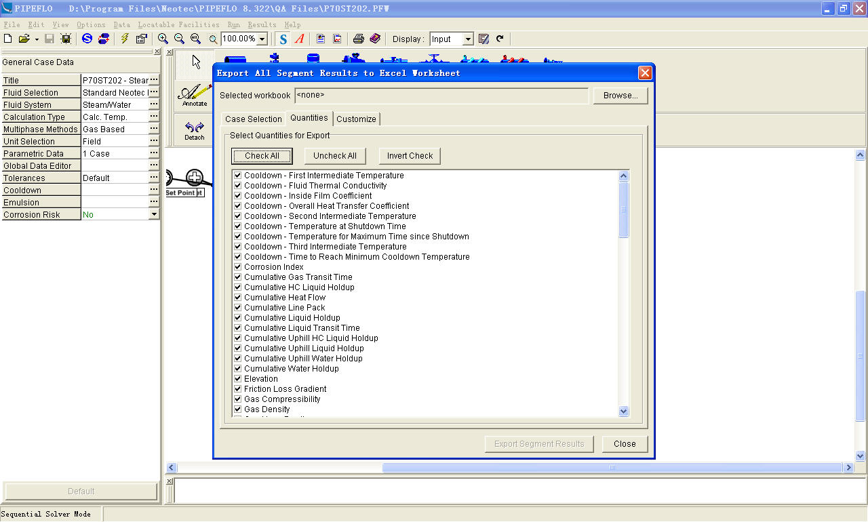Viewport: 868px width, 522px height.
Task: Open the Unit Selection ellipsis button
Action: pos(154,141)
